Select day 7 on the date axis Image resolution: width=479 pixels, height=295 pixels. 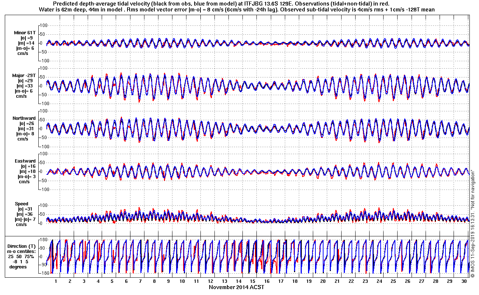pyautogui.click(x=140, y=281)
